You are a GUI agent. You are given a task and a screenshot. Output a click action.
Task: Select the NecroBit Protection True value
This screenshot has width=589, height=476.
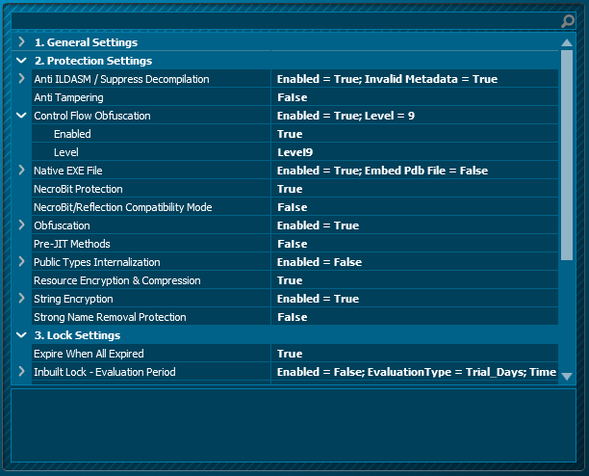point(290,189)
